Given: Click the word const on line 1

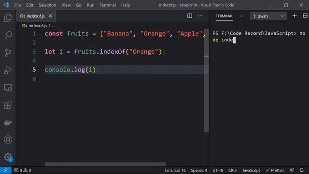Looking at the screenshot, I should tap(54, 33).
